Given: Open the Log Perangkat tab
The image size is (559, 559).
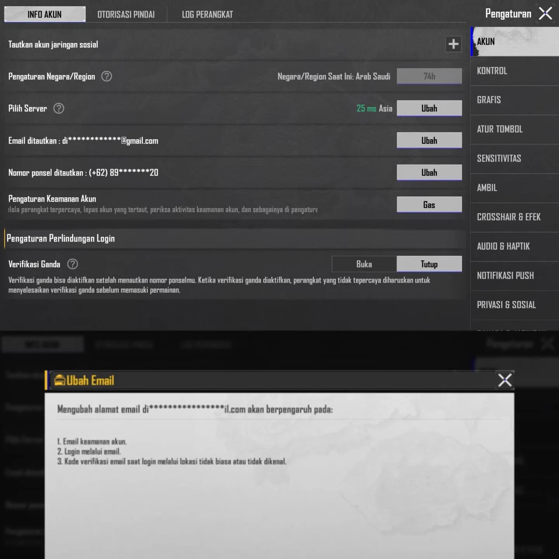Looking at the screenshot, I should [x=207, y=14].
